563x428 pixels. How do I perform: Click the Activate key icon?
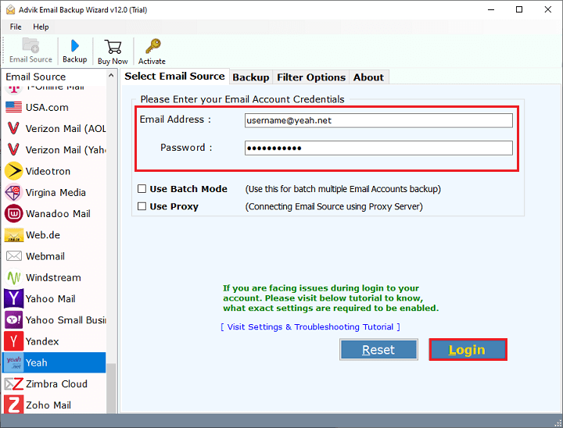click(152, 46)
